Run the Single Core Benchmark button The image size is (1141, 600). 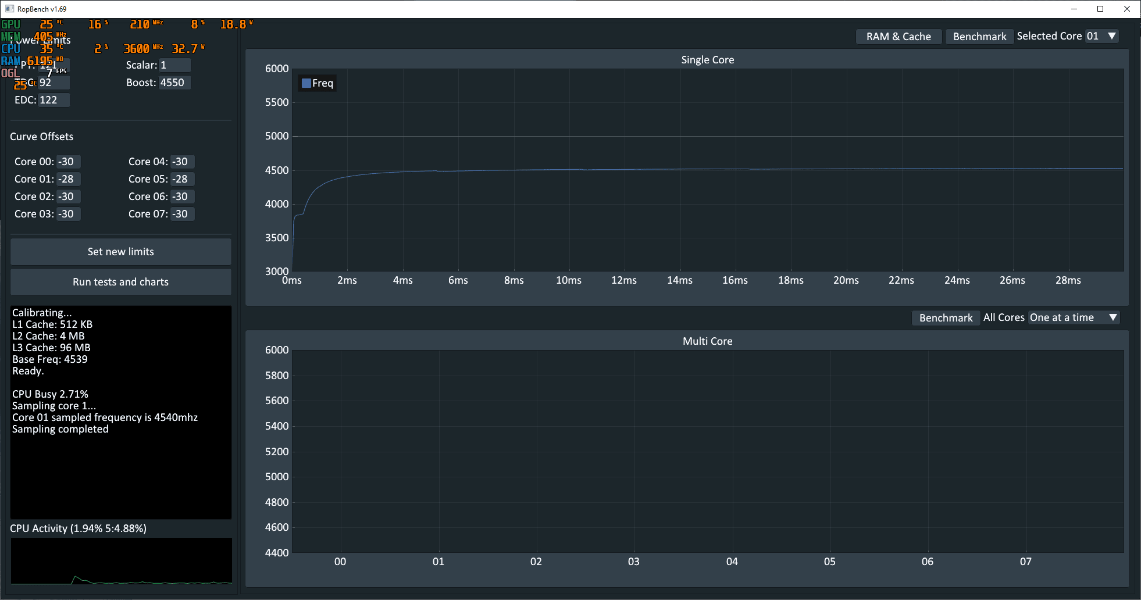coord(979,37)
